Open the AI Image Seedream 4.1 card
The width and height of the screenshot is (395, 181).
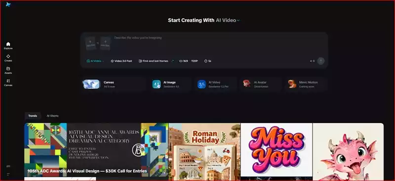tap(171, 84)
